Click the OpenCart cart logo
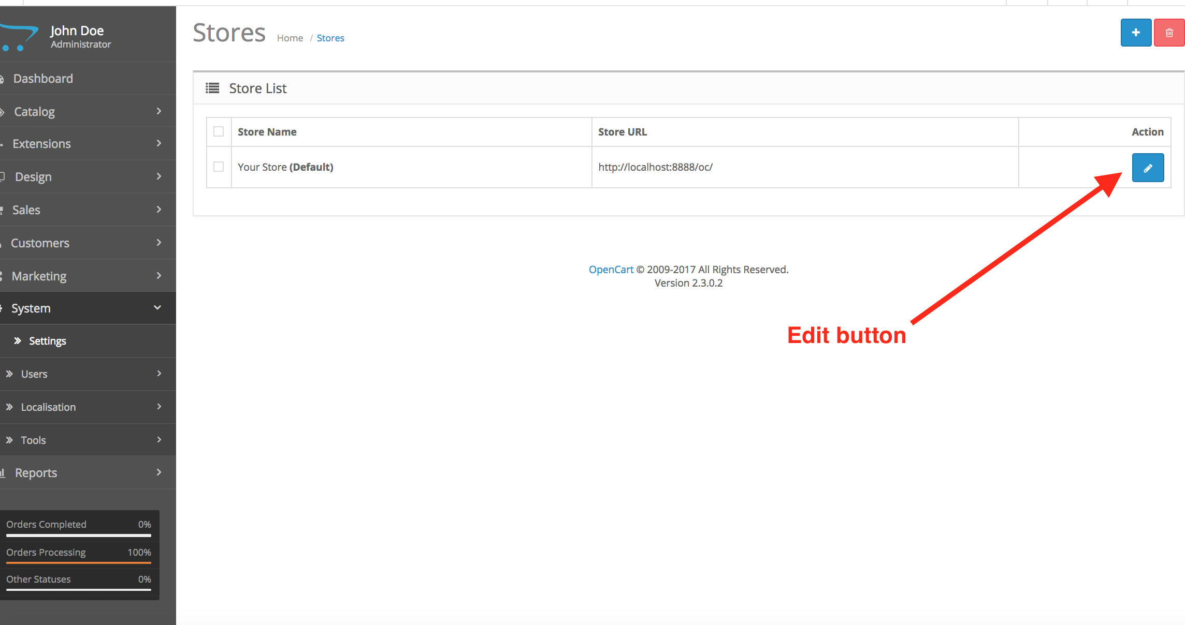 pos(19,37)
